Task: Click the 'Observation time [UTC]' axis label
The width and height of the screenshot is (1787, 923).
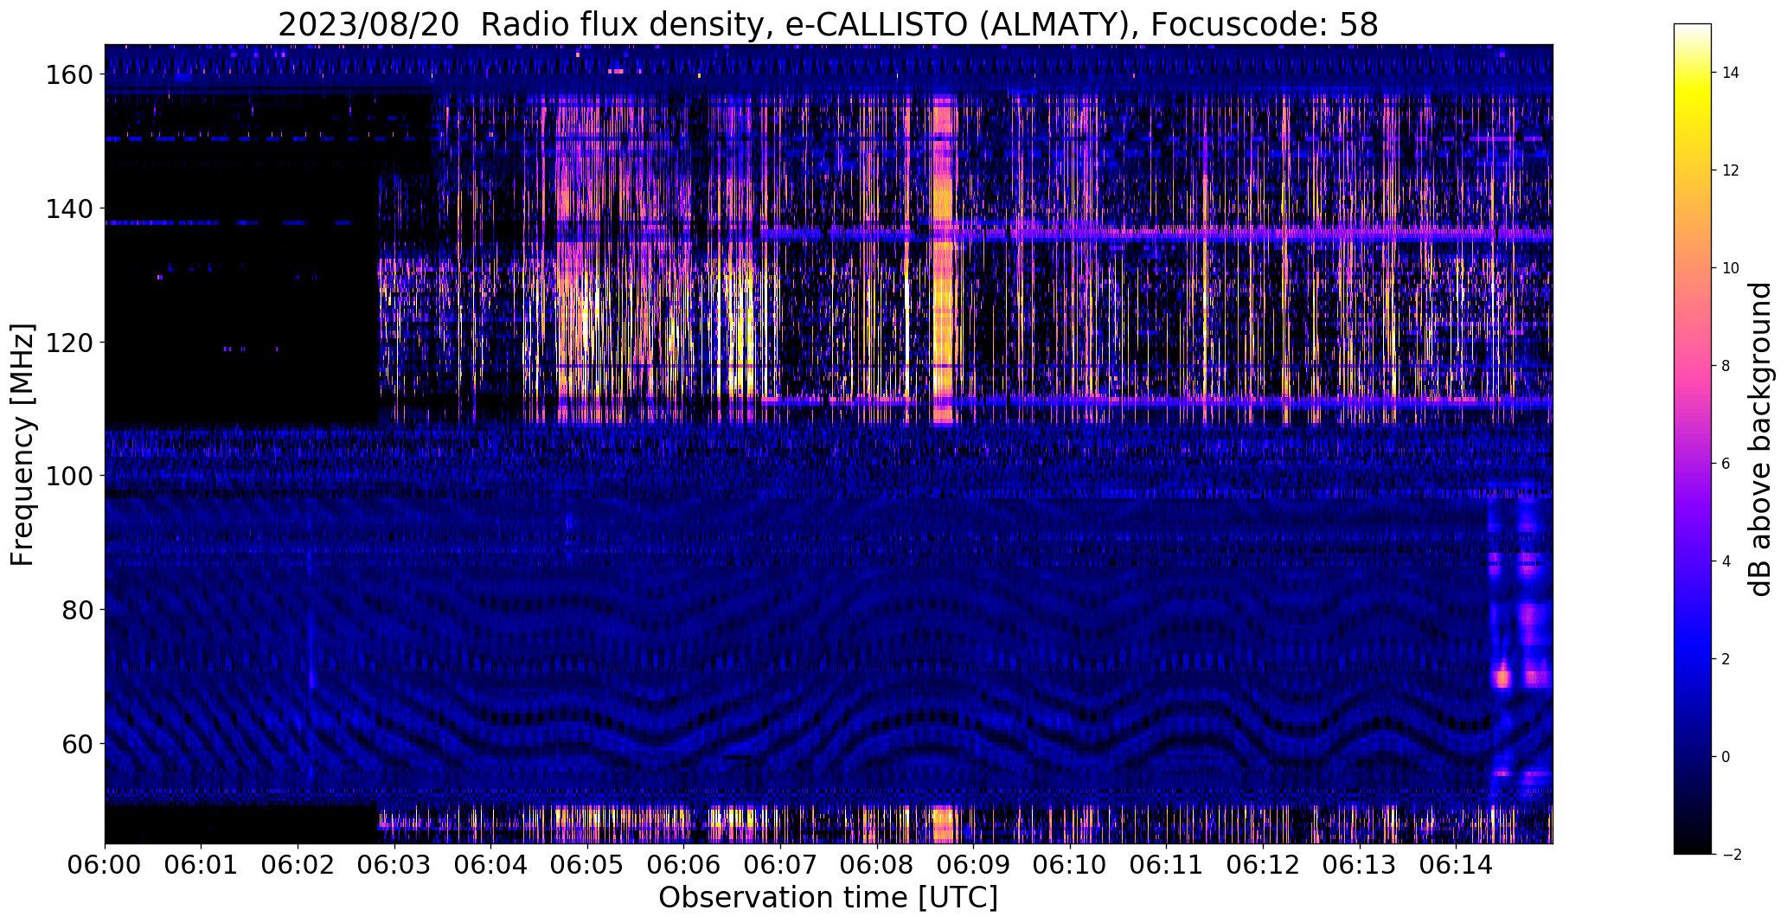Action: coord(828,898)
